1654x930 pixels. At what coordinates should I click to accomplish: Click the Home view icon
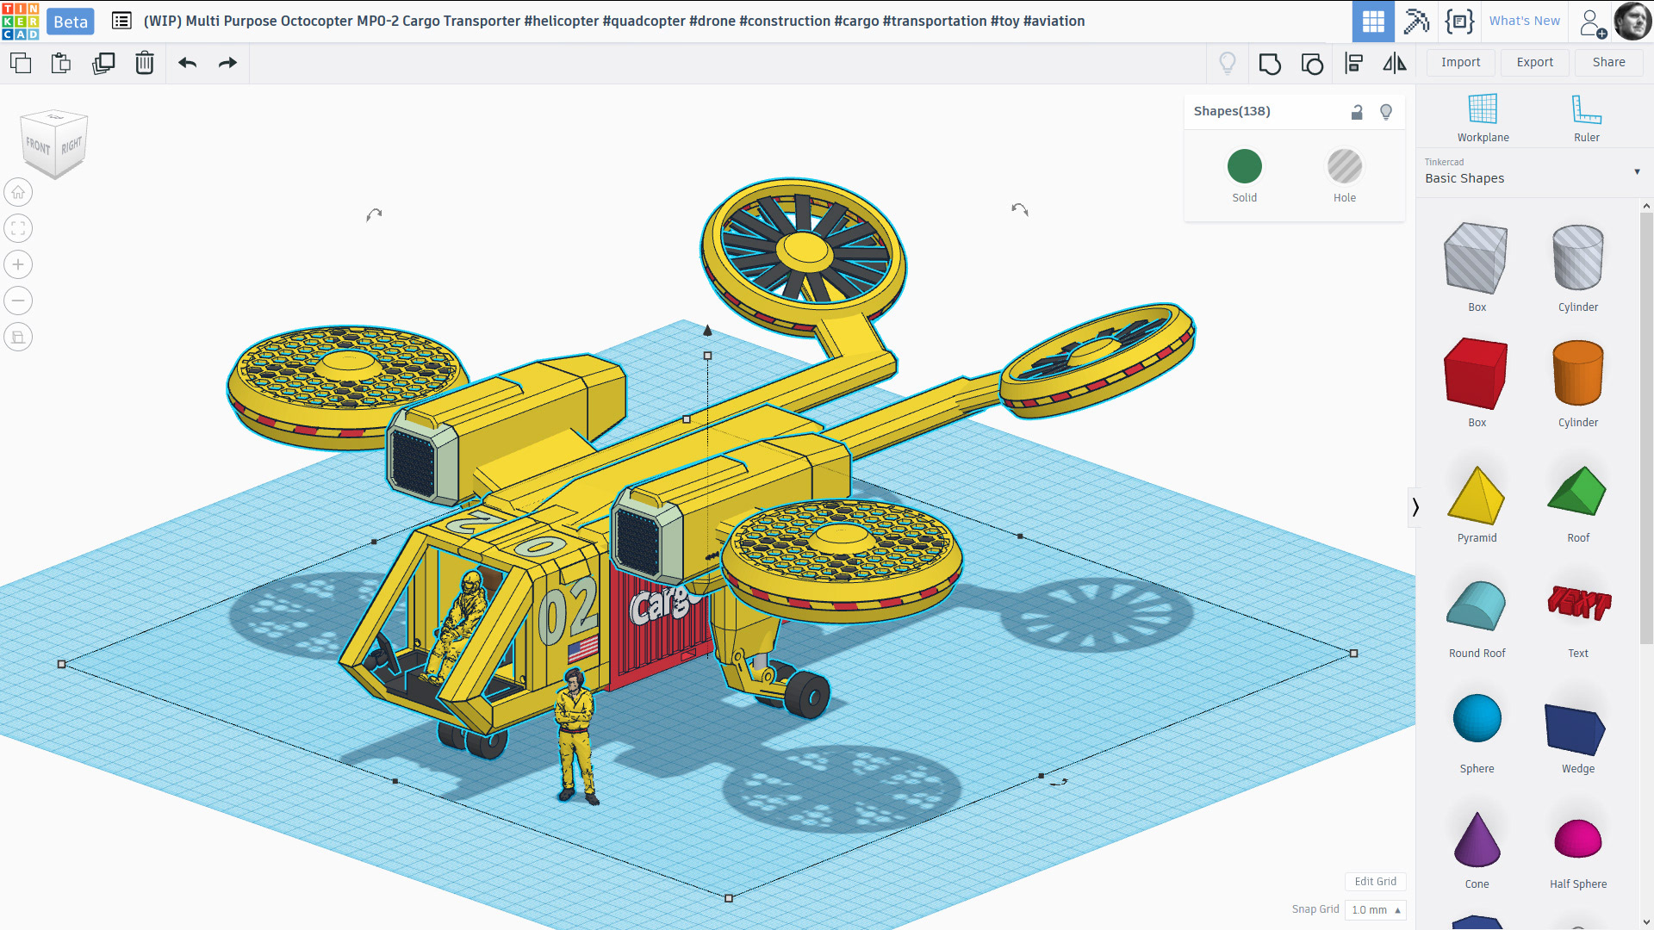click(x=18, y=192)
